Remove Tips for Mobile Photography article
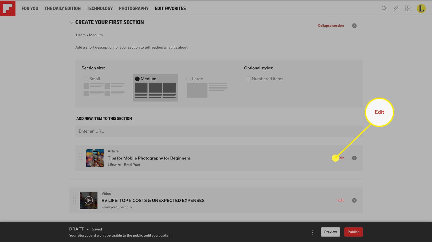The image size is (432, 242). [x=354, y=158]
